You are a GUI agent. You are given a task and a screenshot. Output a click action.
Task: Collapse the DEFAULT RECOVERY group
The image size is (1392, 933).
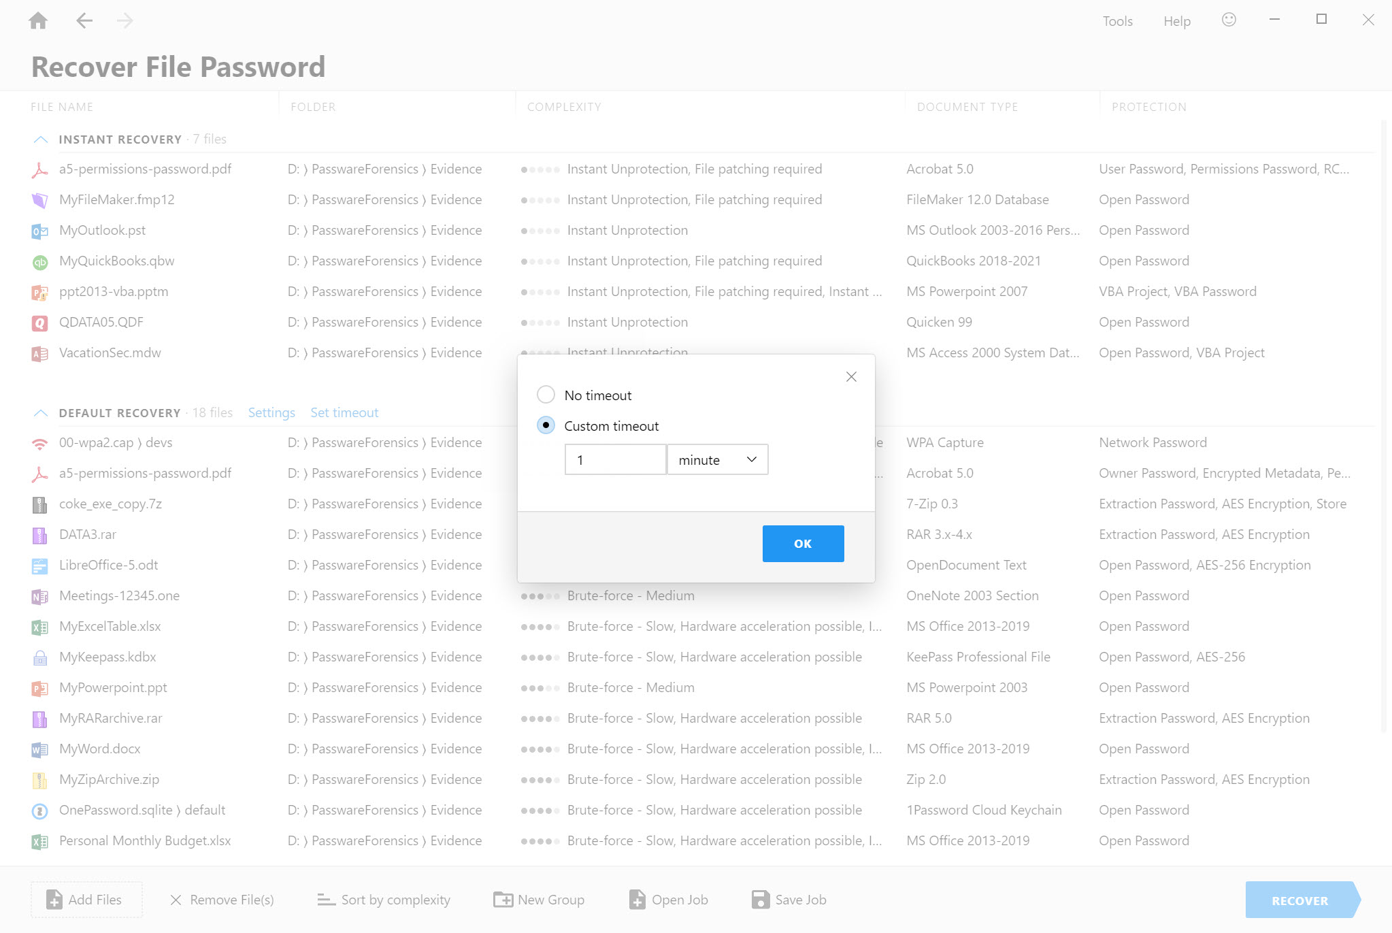[39, 411]
